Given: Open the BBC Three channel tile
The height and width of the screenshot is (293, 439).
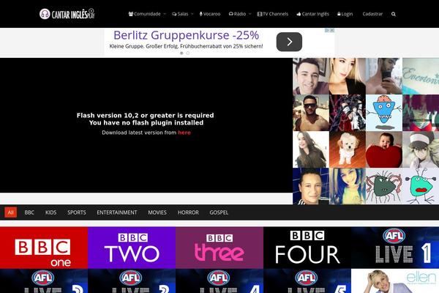Looking at the screenshot, I should [x=219, y=248].
